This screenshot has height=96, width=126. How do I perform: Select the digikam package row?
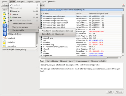click(x=81, y=53)
